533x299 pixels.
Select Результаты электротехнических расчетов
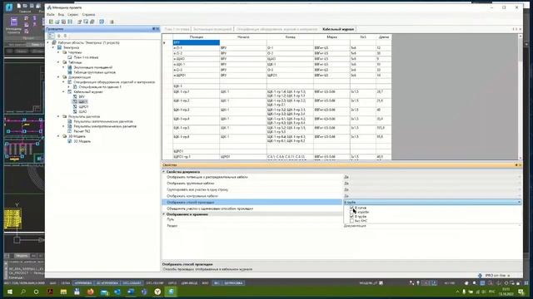(x=105, y=126)
